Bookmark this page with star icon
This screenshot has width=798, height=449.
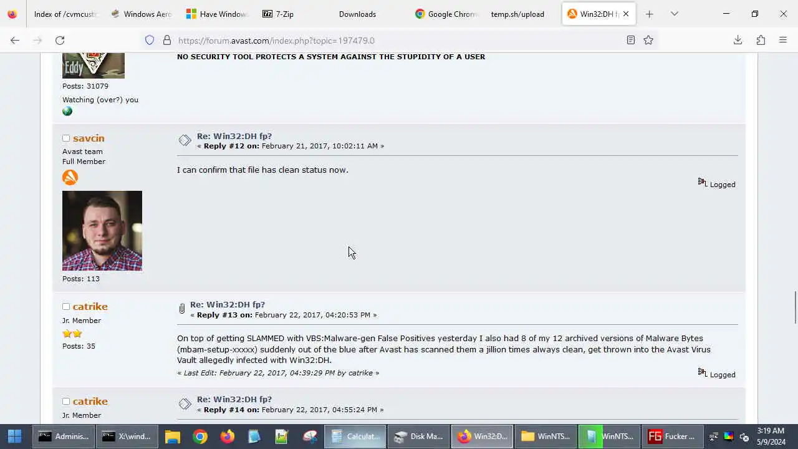[x=648, y=40]
